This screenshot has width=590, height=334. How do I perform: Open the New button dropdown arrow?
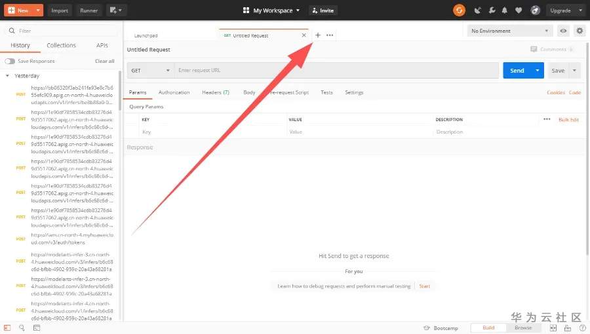[x=38, y=10]
